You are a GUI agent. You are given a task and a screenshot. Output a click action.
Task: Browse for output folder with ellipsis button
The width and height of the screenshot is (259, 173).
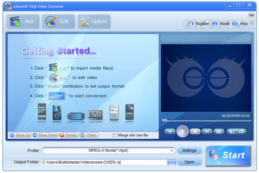point(172,162)
